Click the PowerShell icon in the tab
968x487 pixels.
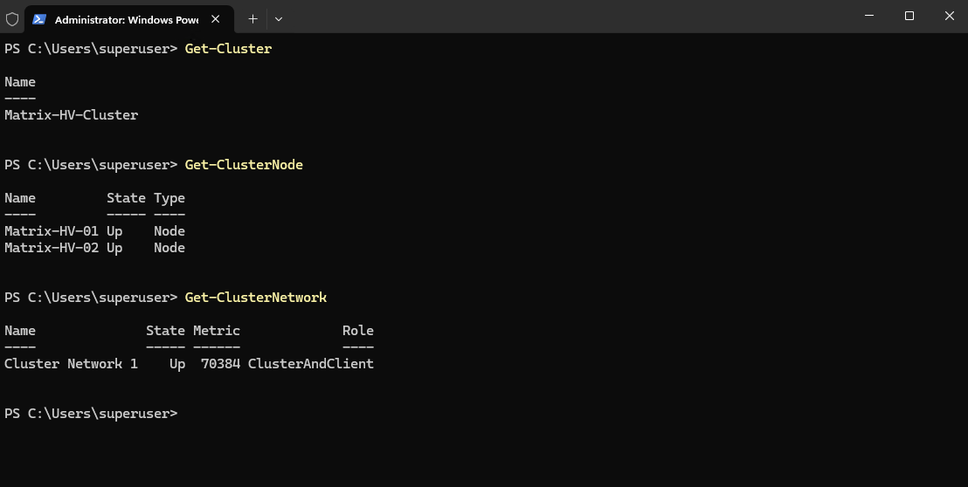pyautogui.click(x=39, y=19)
